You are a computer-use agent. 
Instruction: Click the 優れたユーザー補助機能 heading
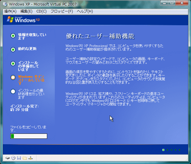pyautogui.click(x=100, y=36)
